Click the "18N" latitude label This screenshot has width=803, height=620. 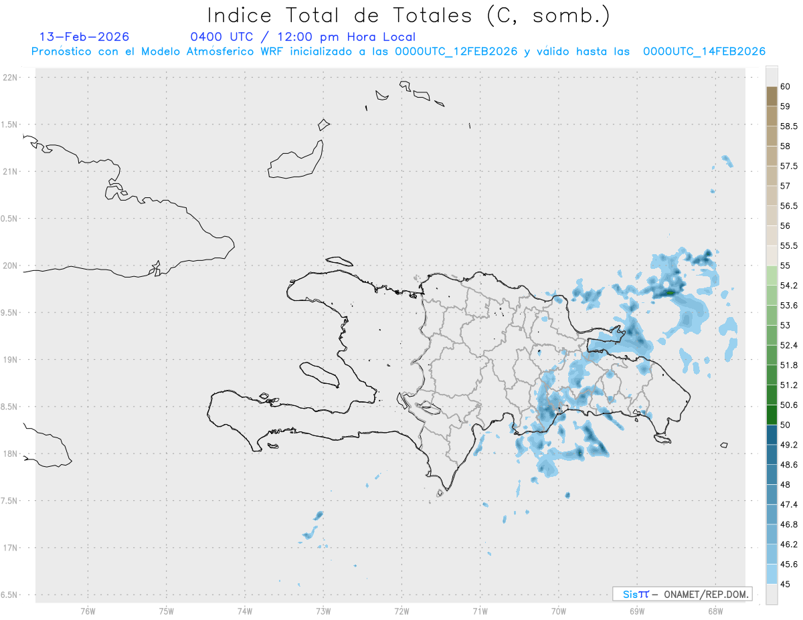pyautogui.click(x=10, y=453)
